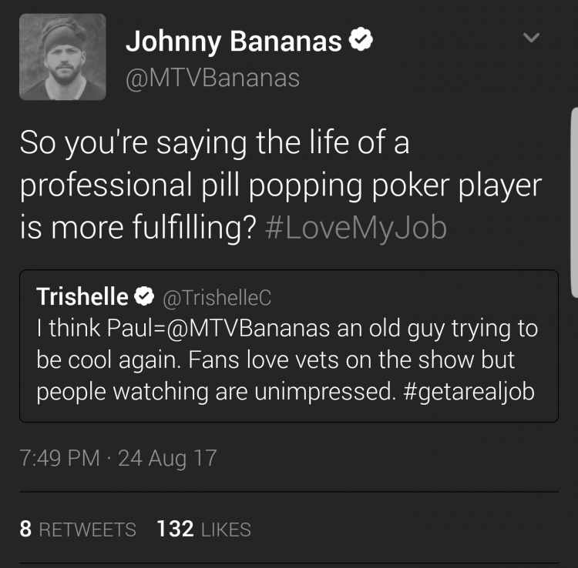View the 132 likes list

(x=204, y=529)
